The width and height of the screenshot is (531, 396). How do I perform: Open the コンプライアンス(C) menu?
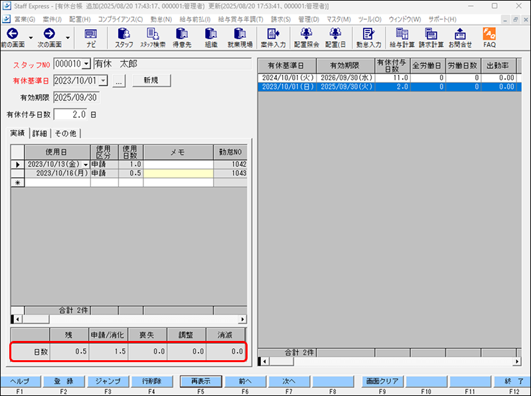tap(121, 19)
